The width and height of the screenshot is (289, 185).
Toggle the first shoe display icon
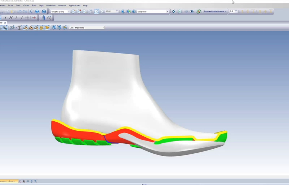click(25, 27)
